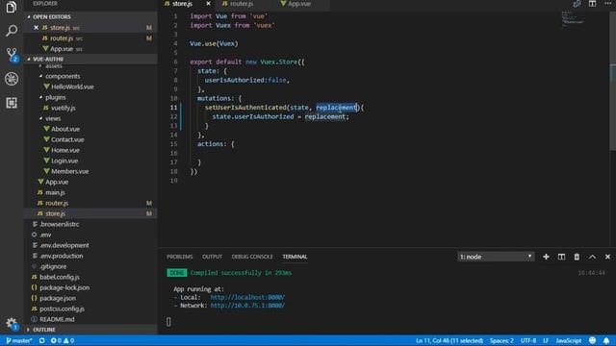Split the editor to the right
Image resolution: width=616 pixels, height=346 pixels.
592,4
